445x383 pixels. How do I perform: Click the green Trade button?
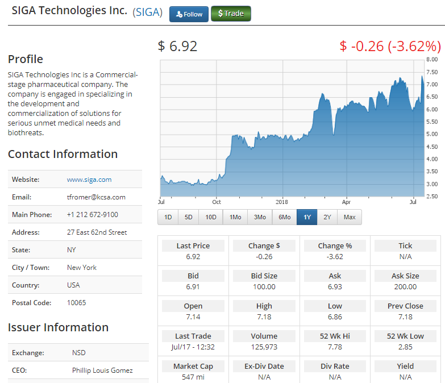coord(231,14)
